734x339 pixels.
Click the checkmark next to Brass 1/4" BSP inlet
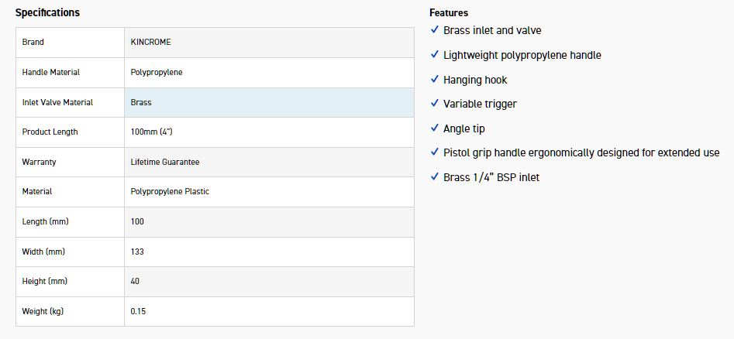(x=435, y=177)
